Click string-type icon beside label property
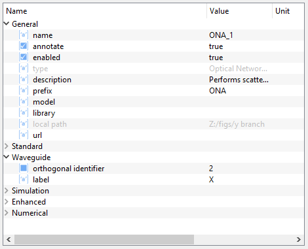 coord(24,180)
